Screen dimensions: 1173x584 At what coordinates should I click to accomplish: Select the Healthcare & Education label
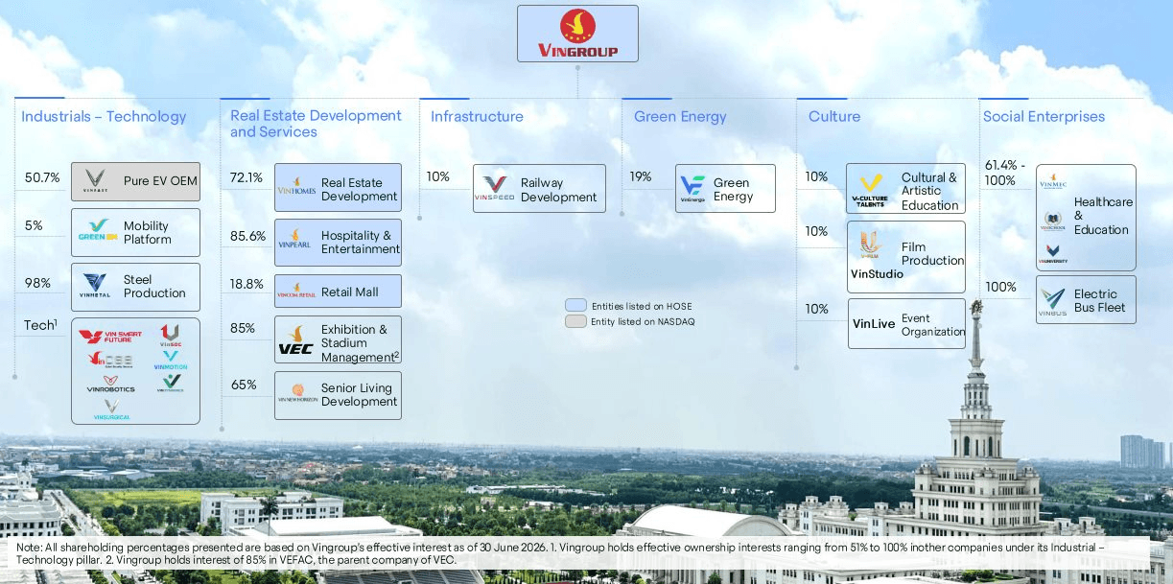[x=1103, y=216]
